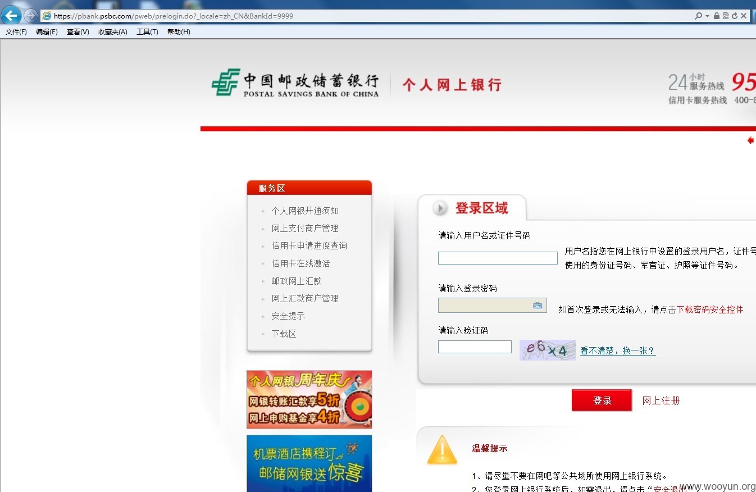Screen dimensions: 756x492
Task: Click the 登录区域 tab header
Action: point(472,208)
